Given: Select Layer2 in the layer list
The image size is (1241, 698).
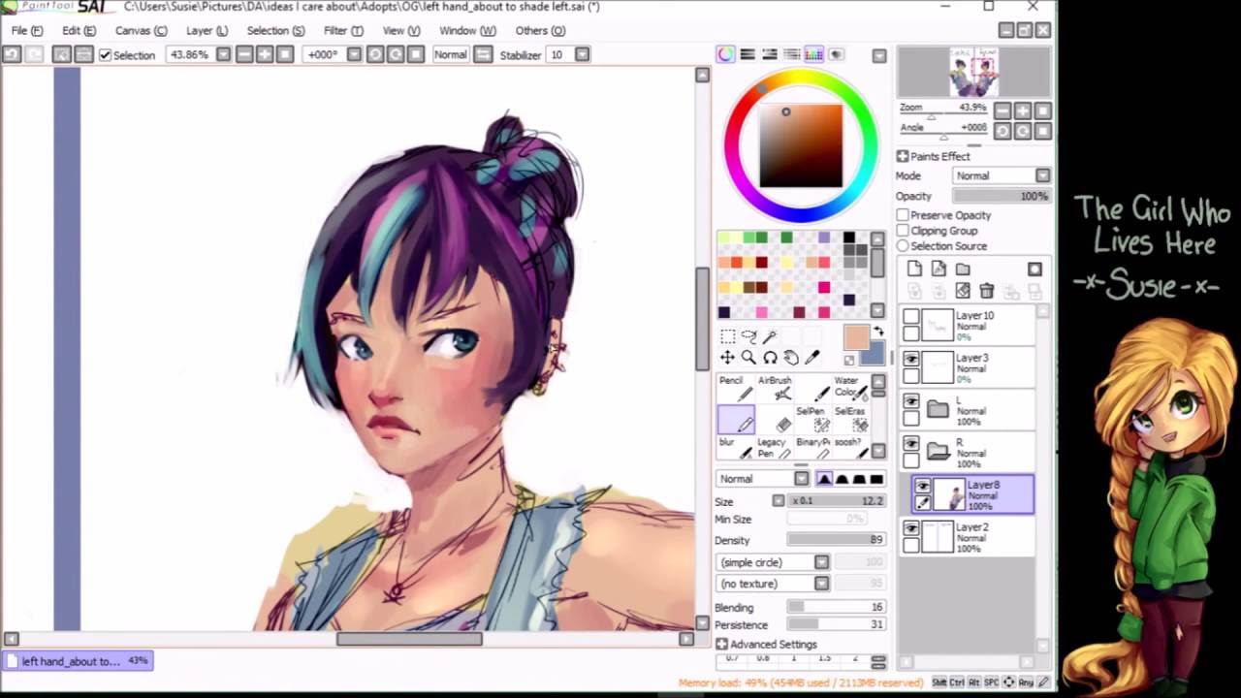Looking at the screenshot, I should pos(979,537).
